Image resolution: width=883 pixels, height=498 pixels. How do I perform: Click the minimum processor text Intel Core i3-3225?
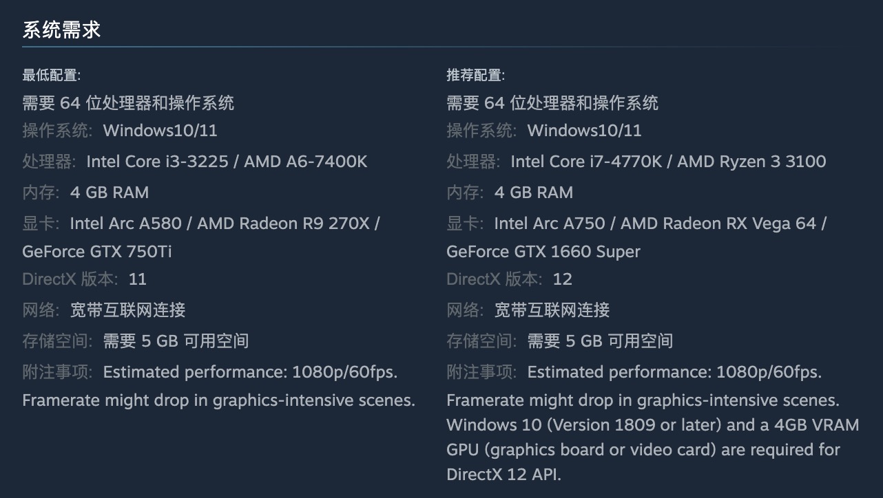pyautogui.click(x=157, y=162)
